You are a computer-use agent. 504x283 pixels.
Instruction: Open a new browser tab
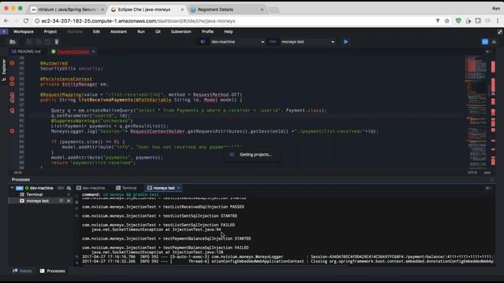[274, 10]
